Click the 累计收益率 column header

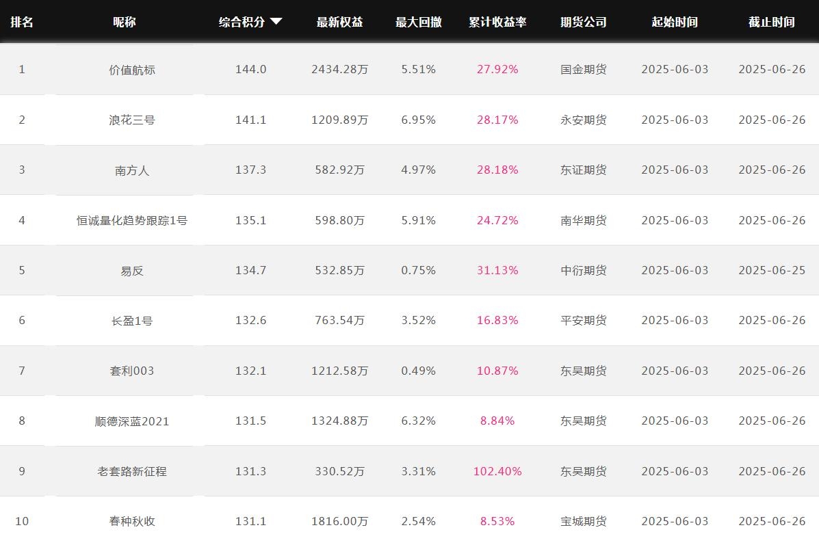pyautogui.click(x=497, y=22)
